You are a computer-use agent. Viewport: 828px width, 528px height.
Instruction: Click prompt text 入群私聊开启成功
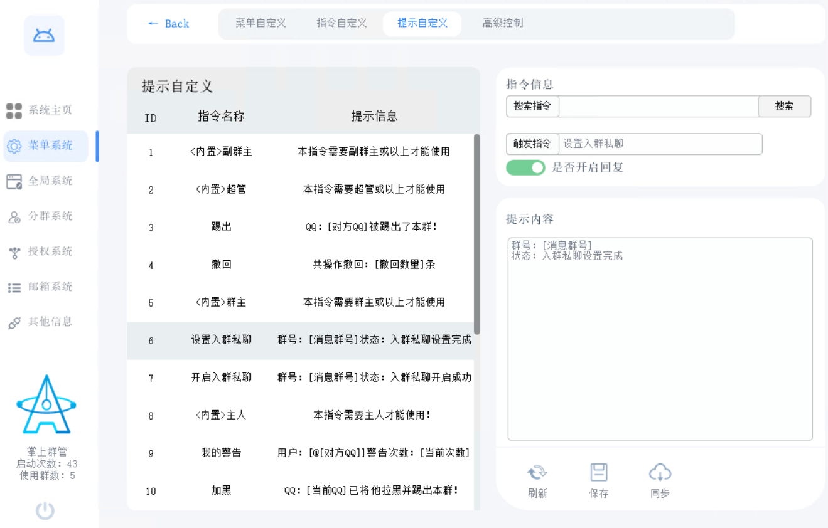click(x=431, y=378)
